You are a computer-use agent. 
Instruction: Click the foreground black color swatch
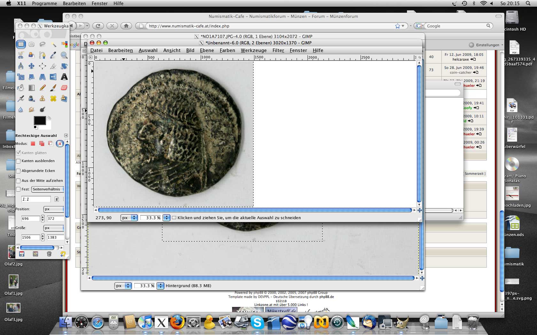40,121
